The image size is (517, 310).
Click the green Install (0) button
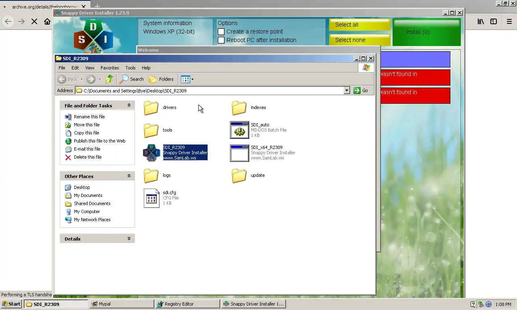tap(427, 32)
